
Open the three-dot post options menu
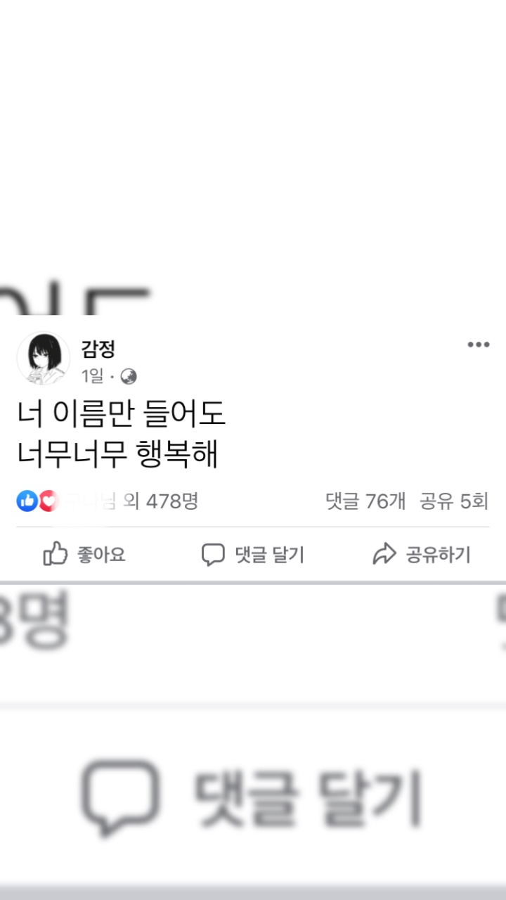[478, 345]
